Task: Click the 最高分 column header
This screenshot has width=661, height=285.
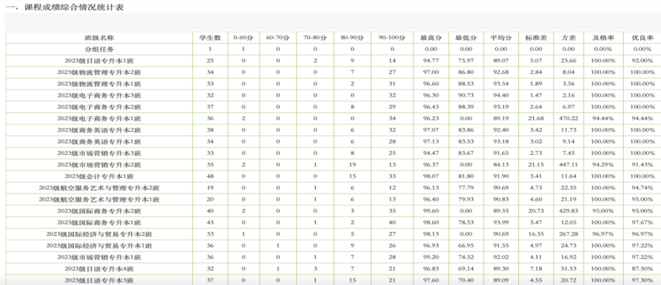Action: point(430,38)
